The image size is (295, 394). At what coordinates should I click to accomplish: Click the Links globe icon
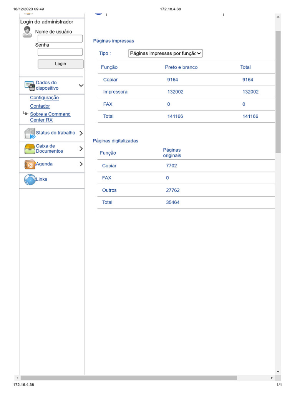coord(30,180)
